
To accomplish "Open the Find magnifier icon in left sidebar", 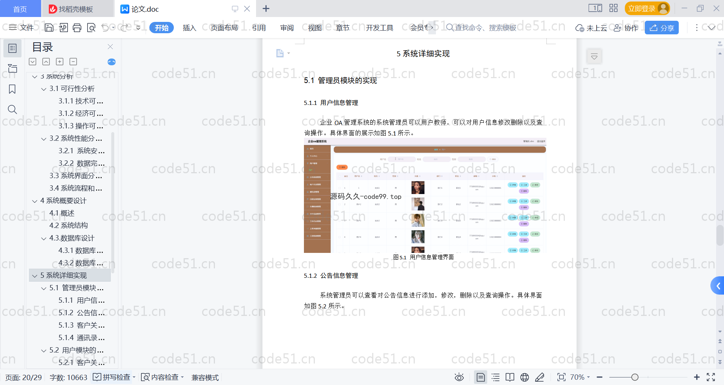I will click(x=12, y=109).
